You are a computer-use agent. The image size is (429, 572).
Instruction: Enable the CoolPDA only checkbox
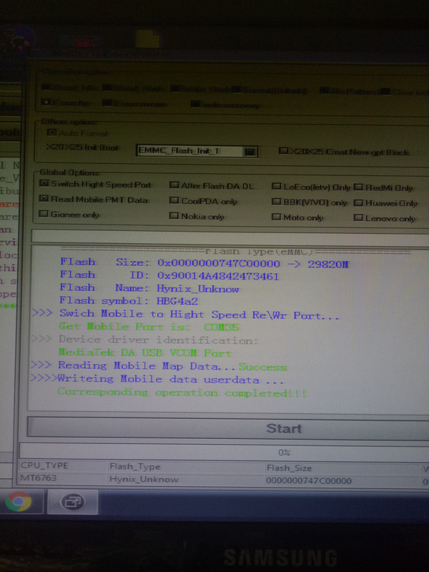pyautogui.click(x=174, y=200)
